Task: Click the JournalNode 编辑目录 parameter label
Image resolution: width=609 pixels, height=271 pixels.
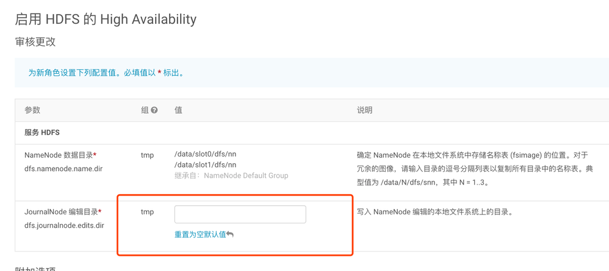Action: tap(62, 212)
